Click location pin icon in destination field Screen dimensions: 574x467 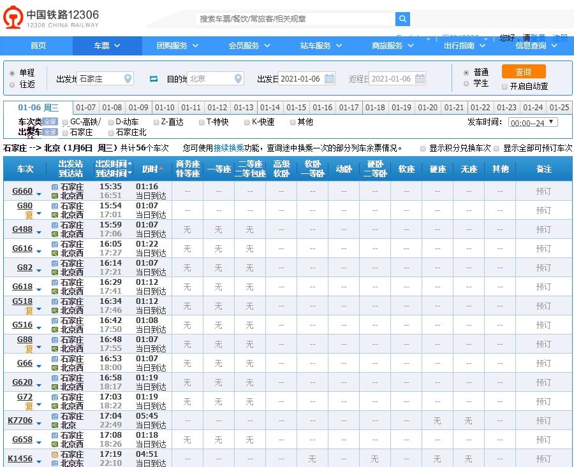(x=239, y=79)
